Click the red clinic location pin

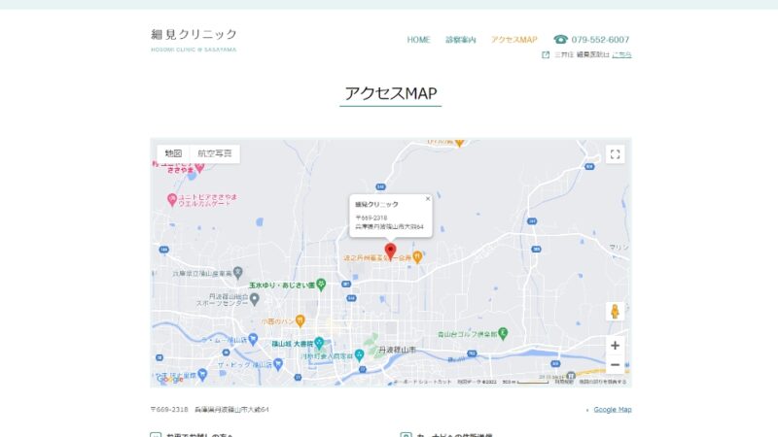point(391,252)
